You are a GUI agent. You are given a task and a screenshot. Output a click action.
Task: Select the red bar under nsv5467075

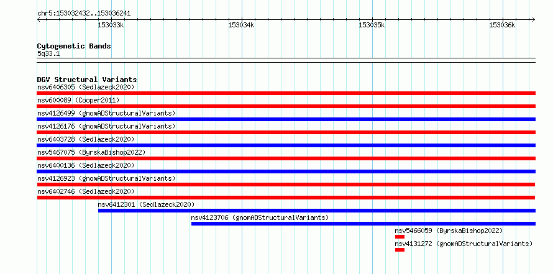(286, 158)
